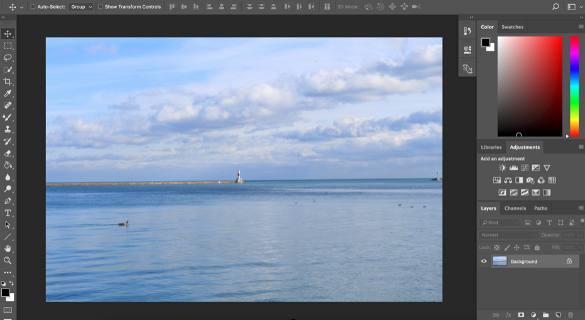Select the Path Selection tool
The image size is (585, 320).
[8, 225]
